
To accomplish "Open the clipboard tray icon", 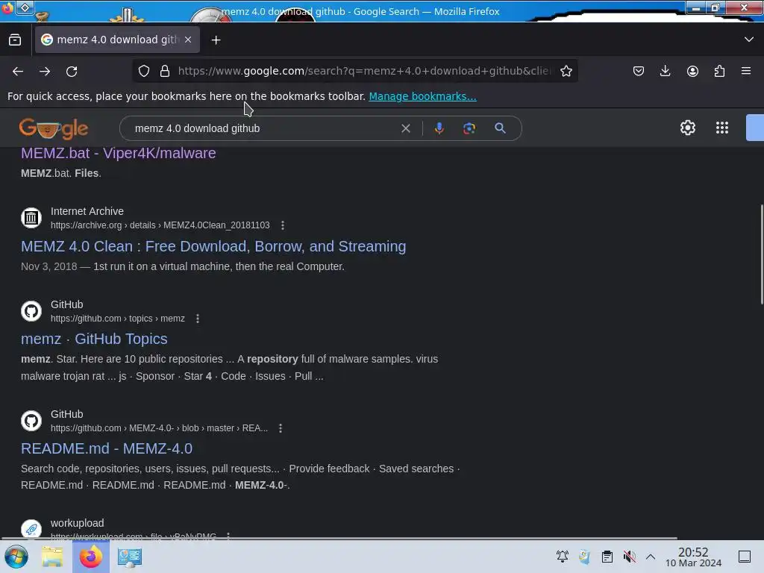I will tap(607, 557).
